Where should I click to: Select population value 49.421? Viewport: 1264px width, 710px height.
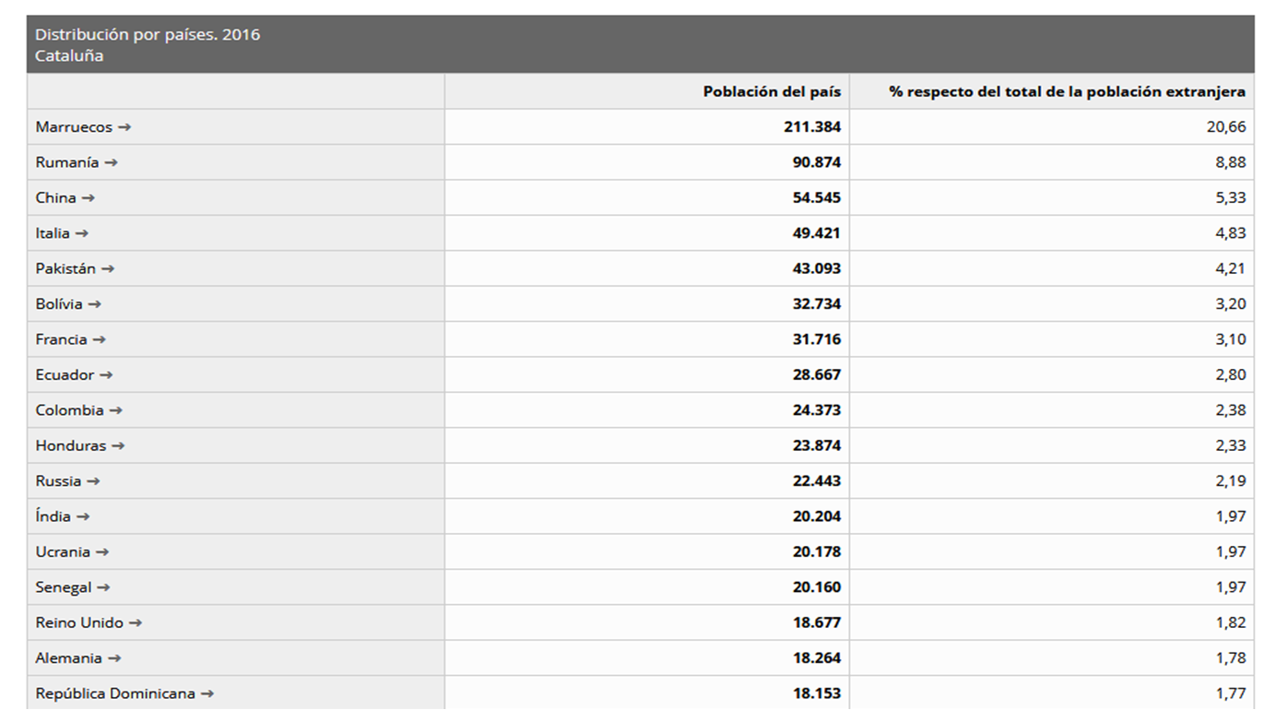pos(816,233)
